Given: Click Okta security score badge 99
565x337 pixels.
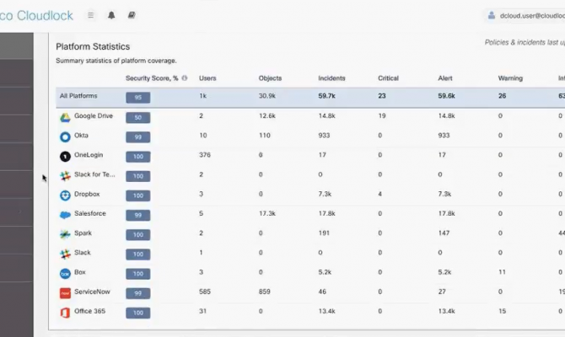Looking at the screenshot, I should 138,136.
